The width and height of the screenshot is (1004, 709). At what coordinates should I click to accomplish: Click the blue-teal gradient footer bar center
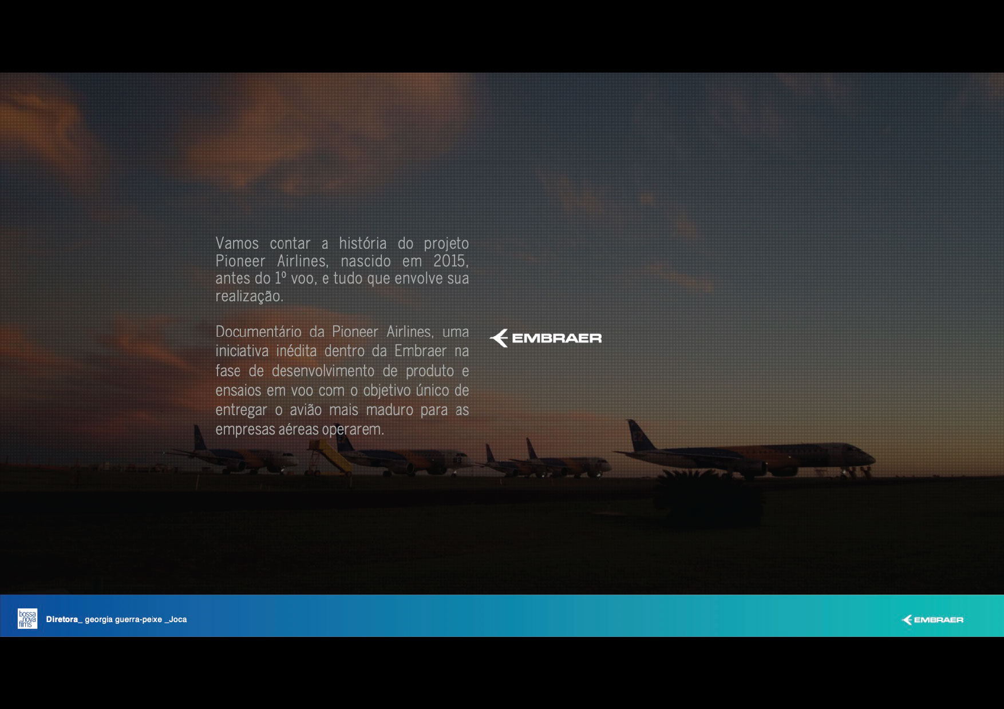[x=502, y=616]
